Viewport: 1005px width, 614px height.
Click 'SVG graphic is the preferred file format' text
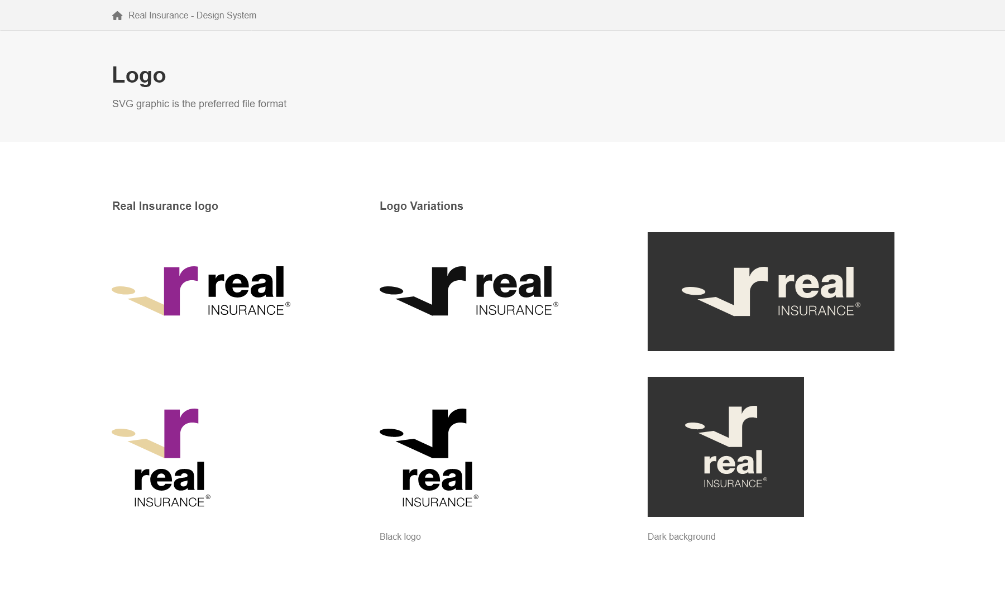199,104
